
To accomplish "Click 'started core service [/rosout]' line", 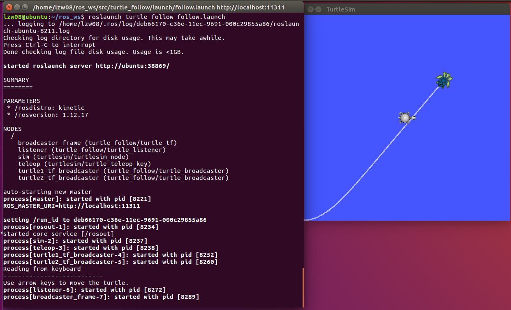I will (58, 234).
